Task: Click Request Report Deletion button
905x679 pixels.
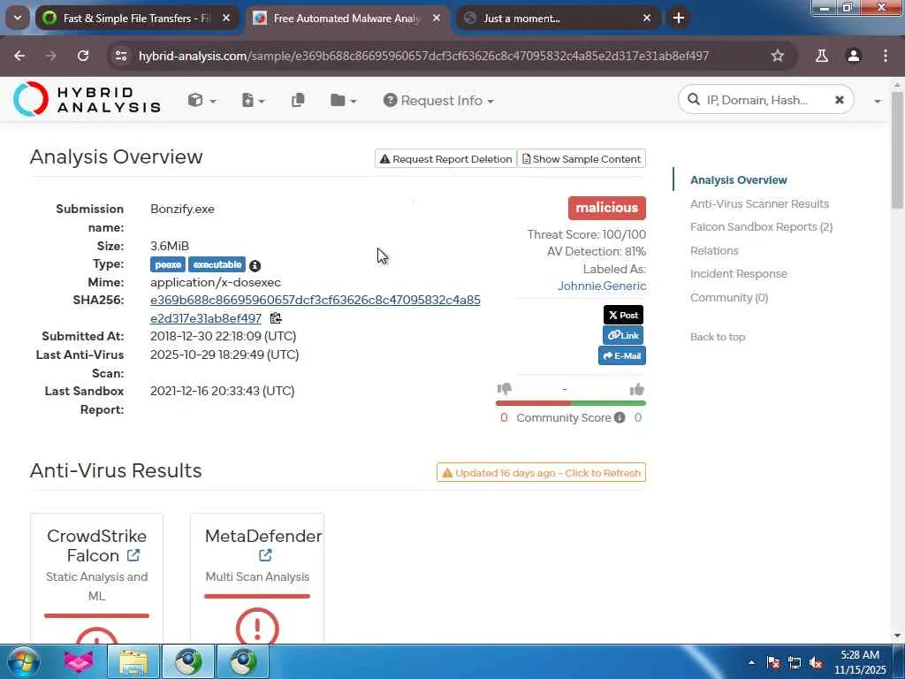Action: coord(445,159)
